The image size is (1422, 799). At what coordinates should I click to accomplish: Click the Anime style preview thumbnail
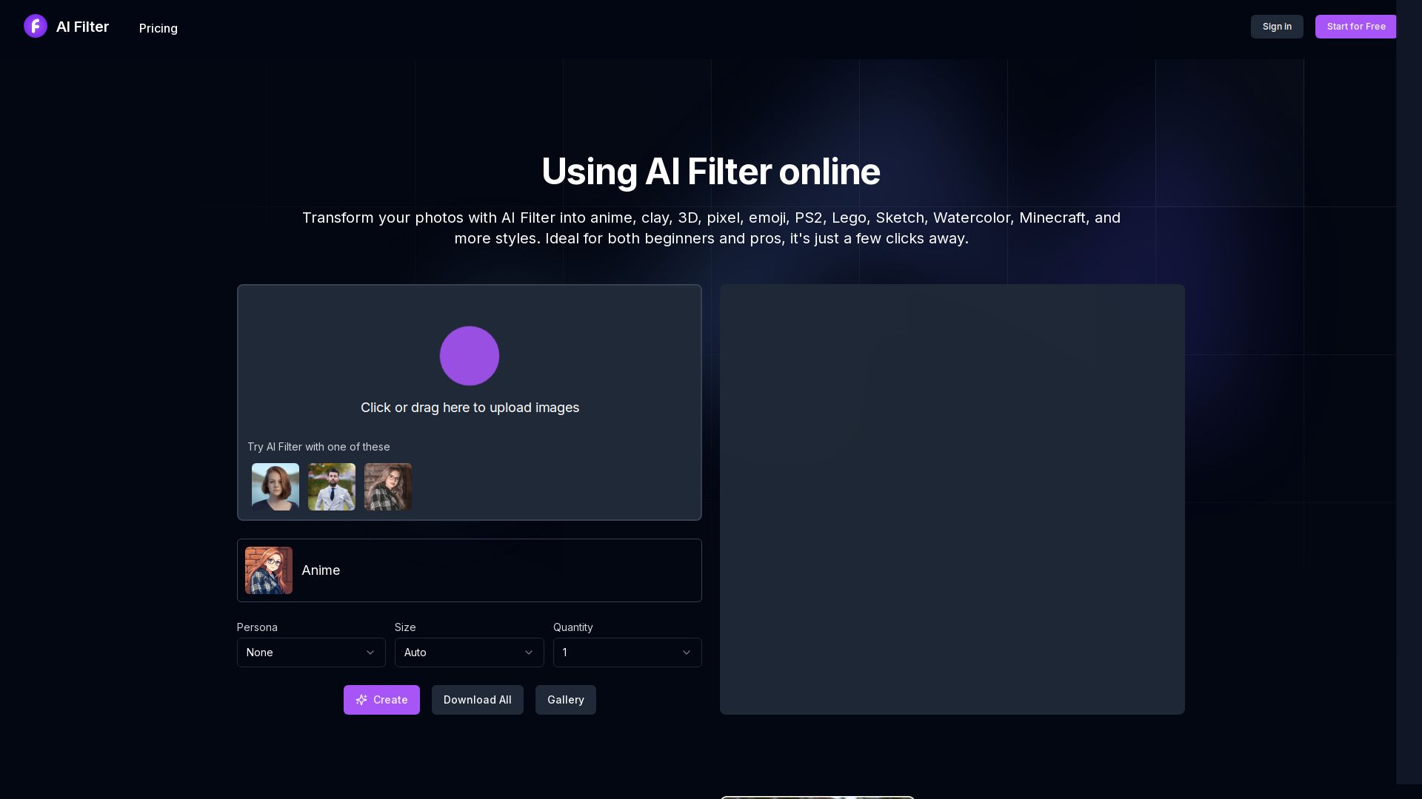[269, 570]
